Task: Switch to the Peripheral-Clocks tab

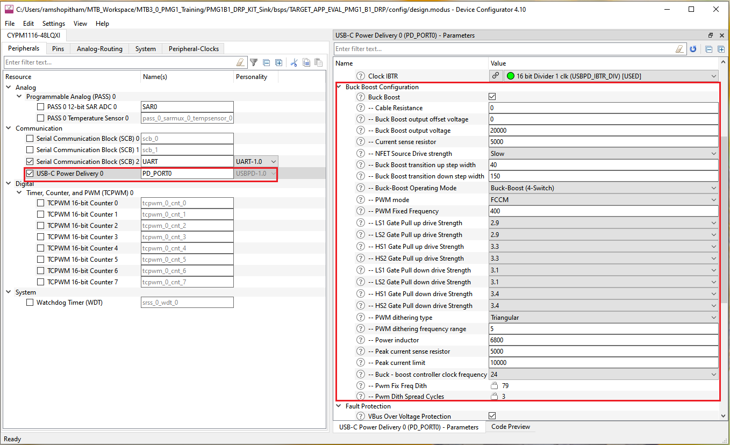Action: (194, 49)
